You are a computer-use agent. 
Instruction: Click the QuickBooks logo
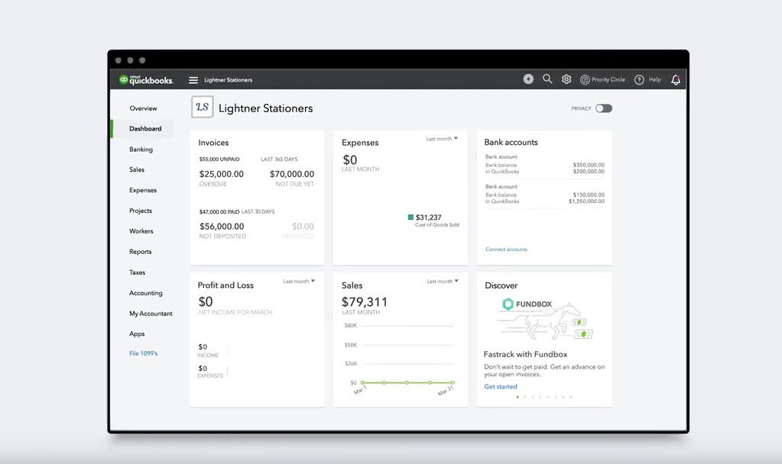(x=146, y=79)
